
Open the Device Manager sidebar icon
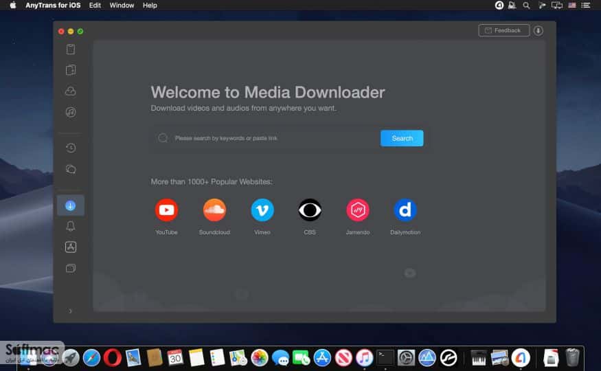pyautogui.click(x=71, y=49)
